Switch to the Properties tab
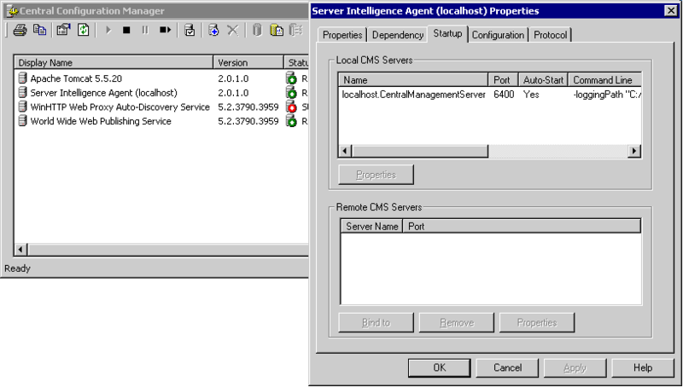683x387 pixels. click(x=342, y=35)
